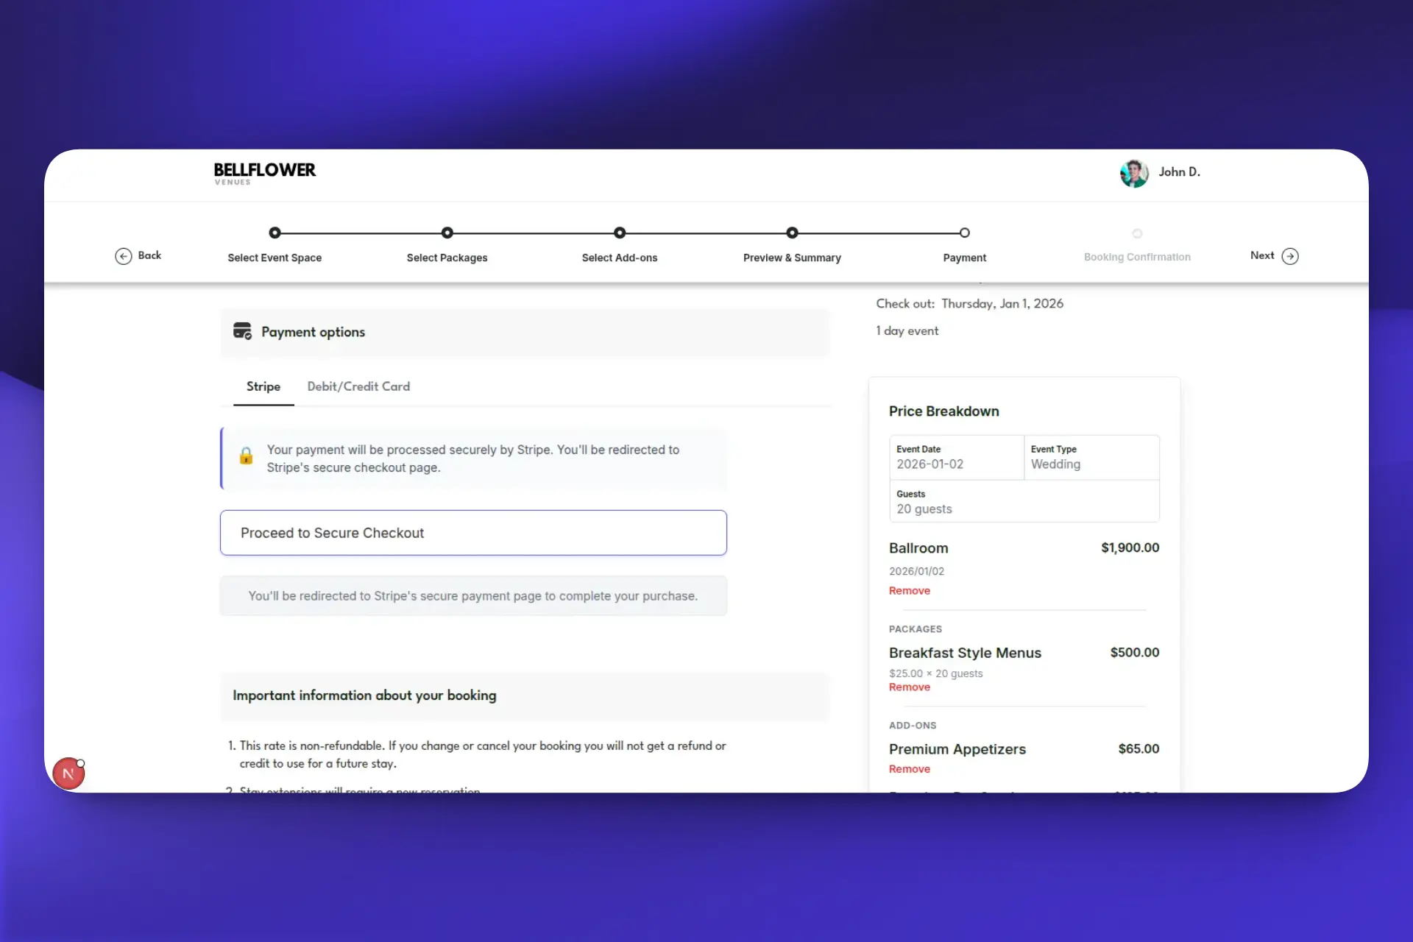Screen dimensions: 1413x942
Task: Click the Booking Confirmation step dot
Action: pos(1137,233)
